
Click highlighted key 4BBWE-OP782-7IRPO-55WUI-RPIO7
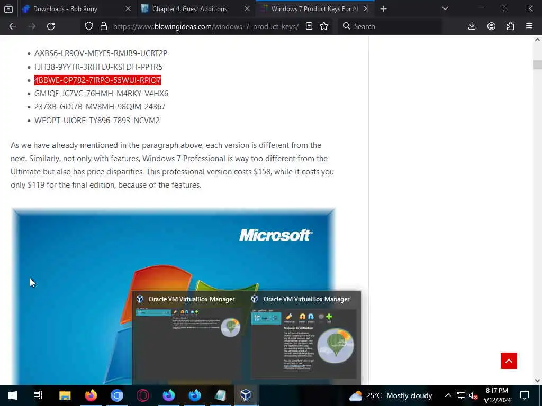click(97, 80)
